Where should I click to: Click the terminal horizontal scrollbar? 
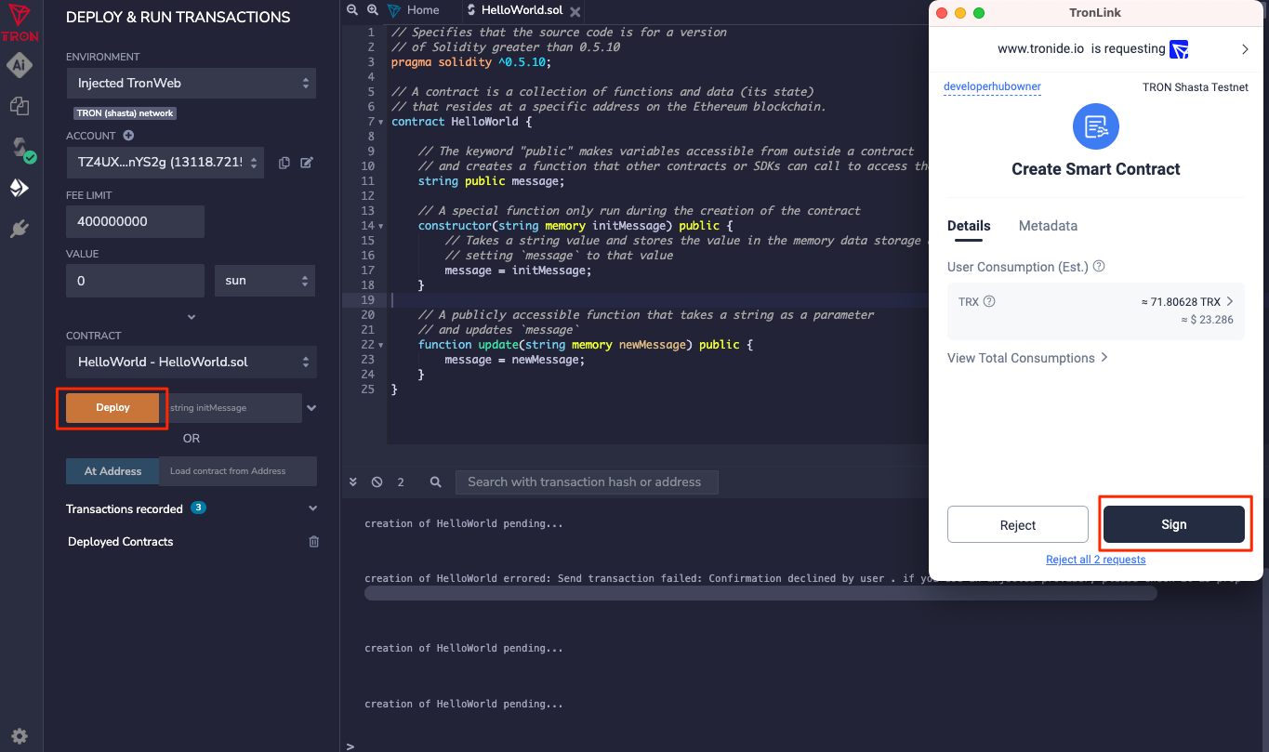click(x=760, y=593)
